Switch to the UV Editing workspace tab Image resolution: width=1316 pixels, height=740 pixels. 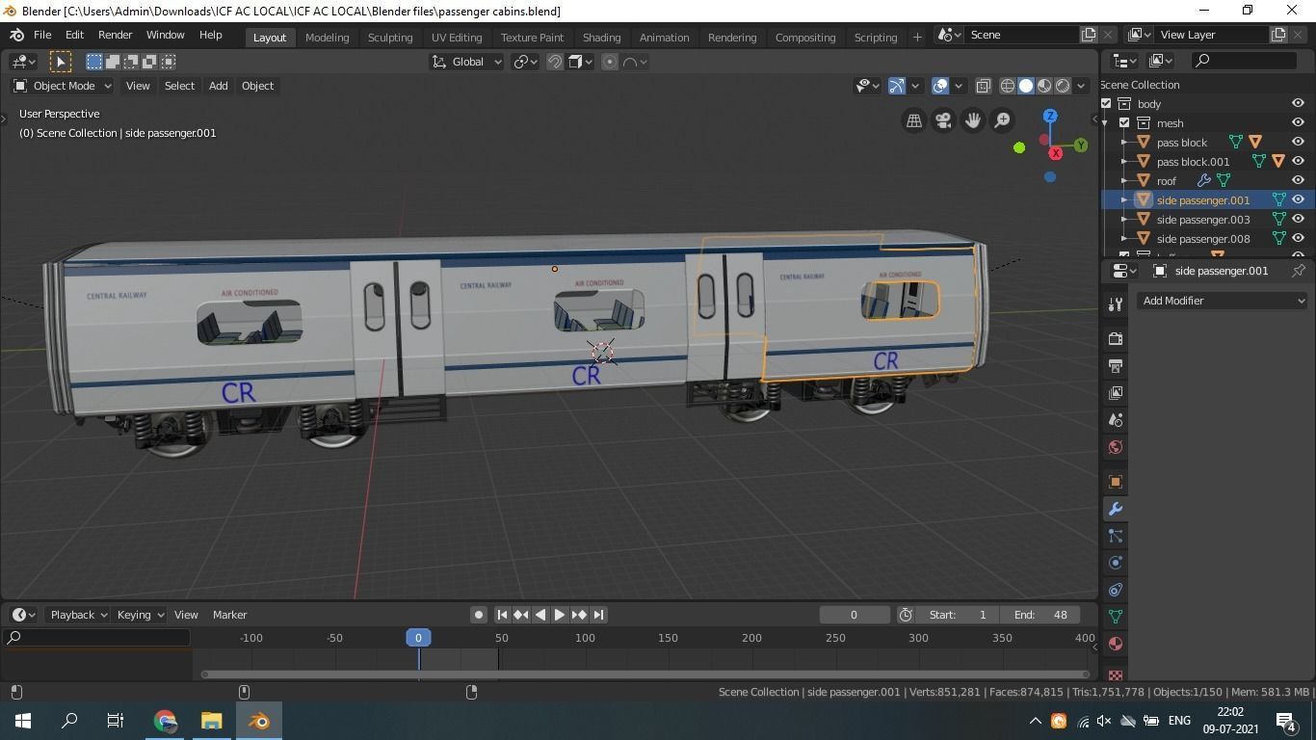pos(457,37)
